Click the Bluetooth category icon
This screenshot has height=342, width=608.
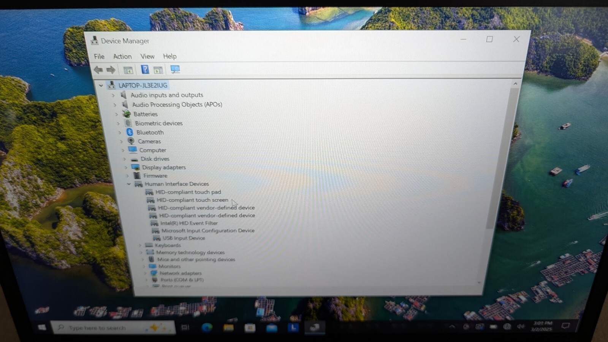click(130, 132)
